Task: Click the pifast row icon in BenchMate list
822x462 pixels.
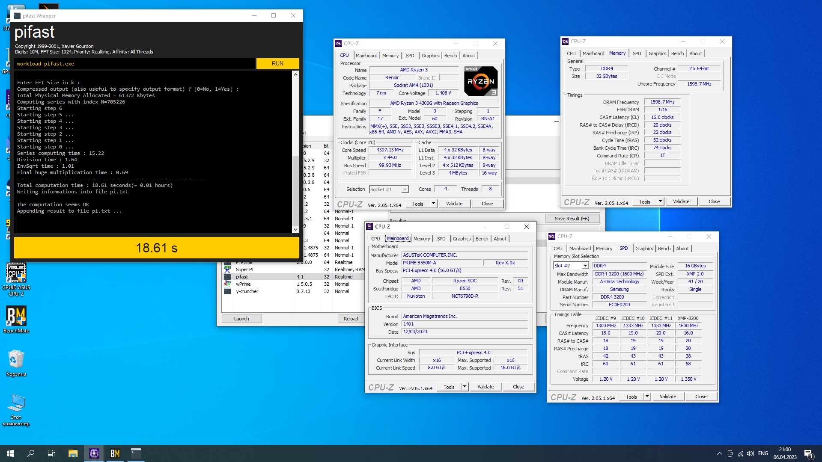Action: (227, 277)
